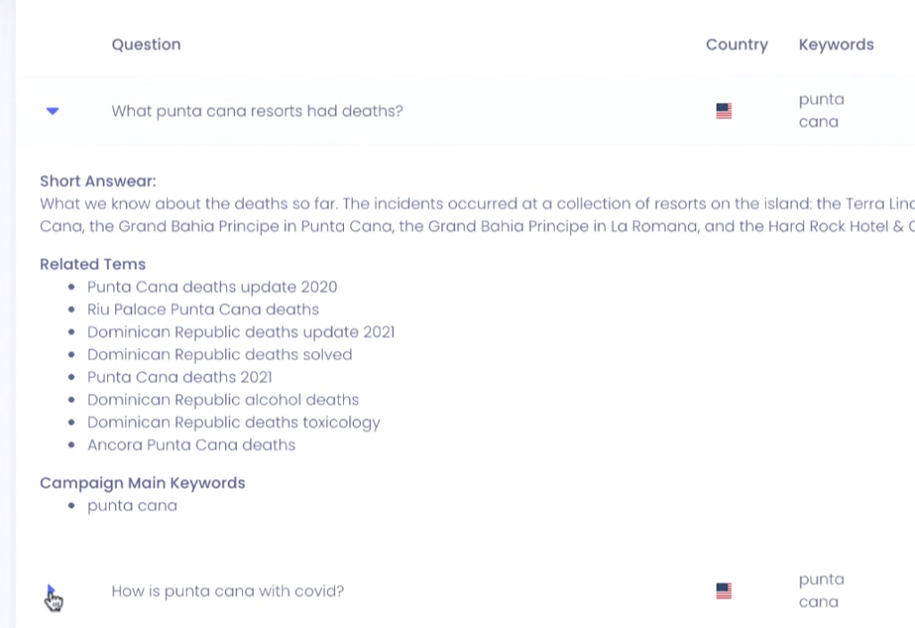915x628 pixels.
Task: Select "Dominican Republic deaths toxicology"
Action: pos(234,422)
